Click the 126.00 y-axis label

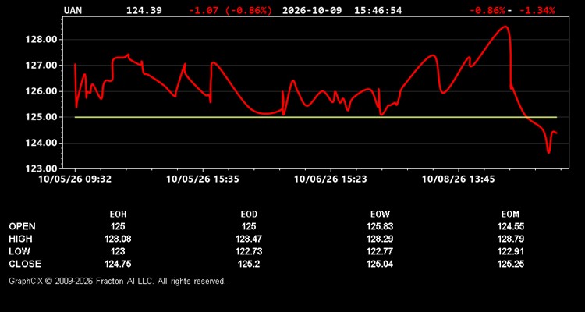(x=41, y=91)
